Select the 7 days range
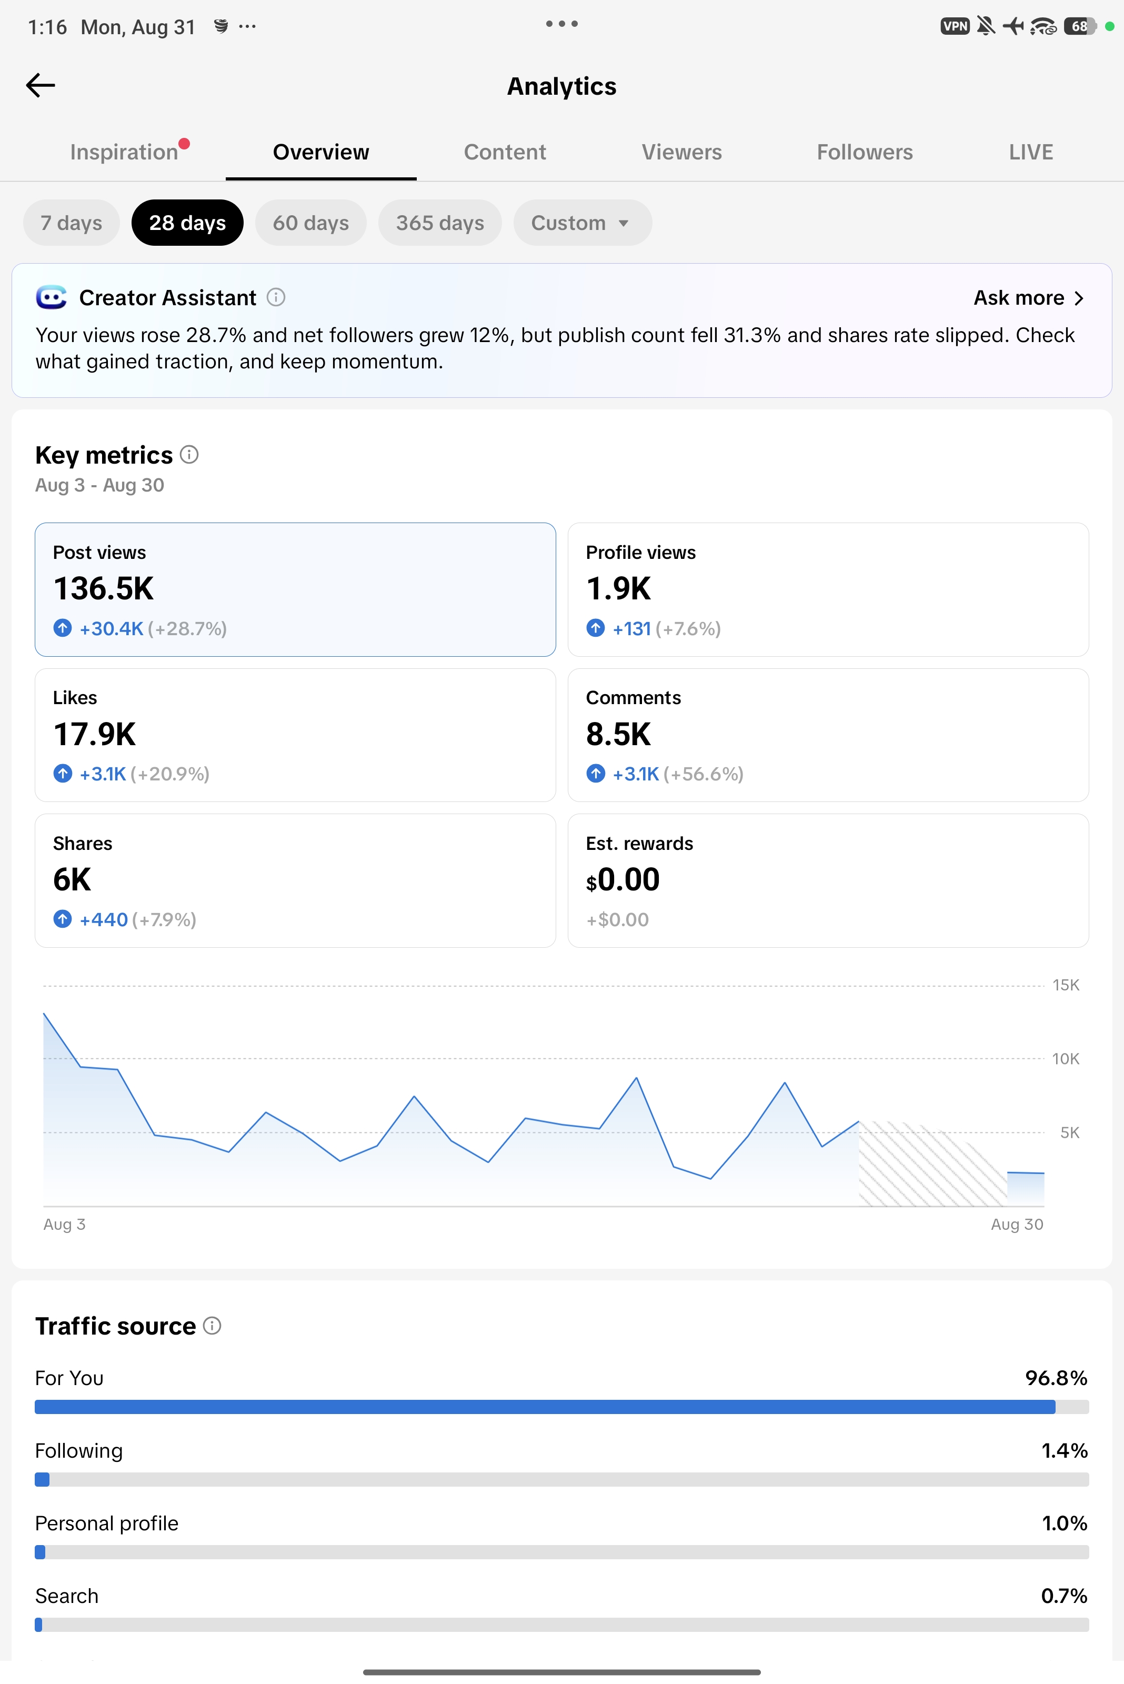 click(71, 223)
